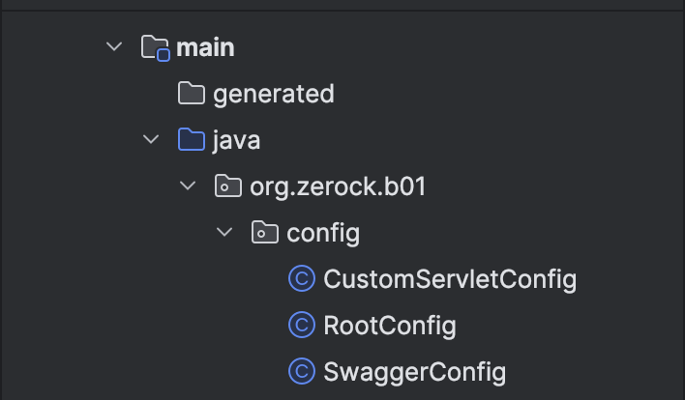Click the org.zerock.b01 package icon
Image resolution: width=685 pixels, height=400 pixels.
(228, 186)
